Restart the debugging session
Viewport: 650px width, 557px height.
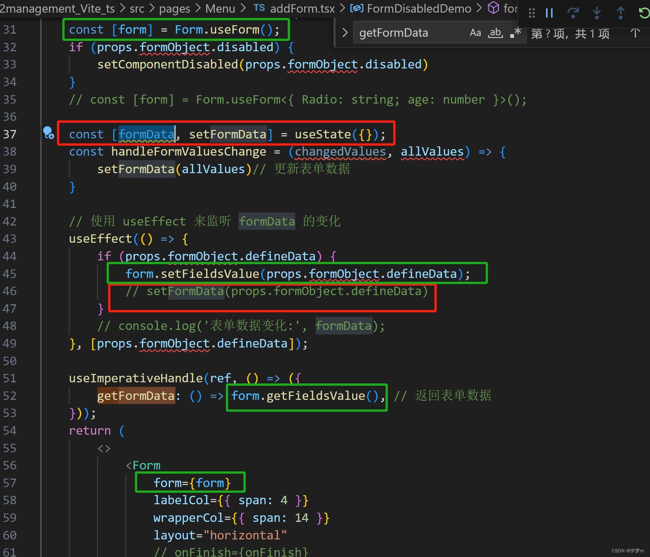tap(644, 13)
